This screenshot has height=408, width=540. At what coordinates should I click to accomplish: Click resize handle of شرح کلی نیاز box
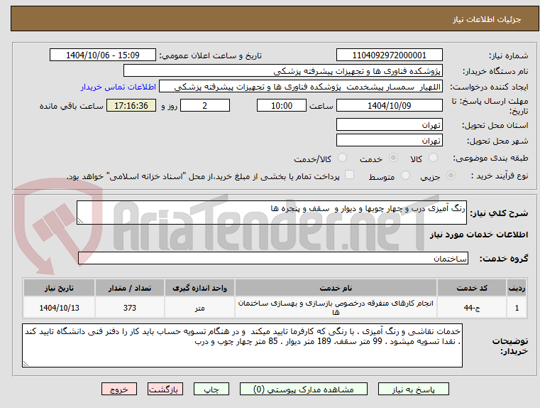80,221
